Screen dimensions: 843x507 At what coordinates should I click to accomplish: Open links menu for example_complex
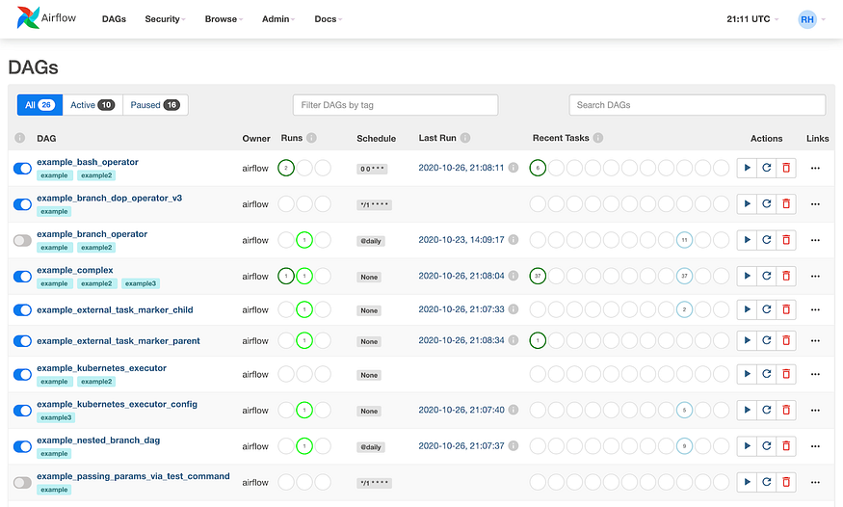point(815,276)
